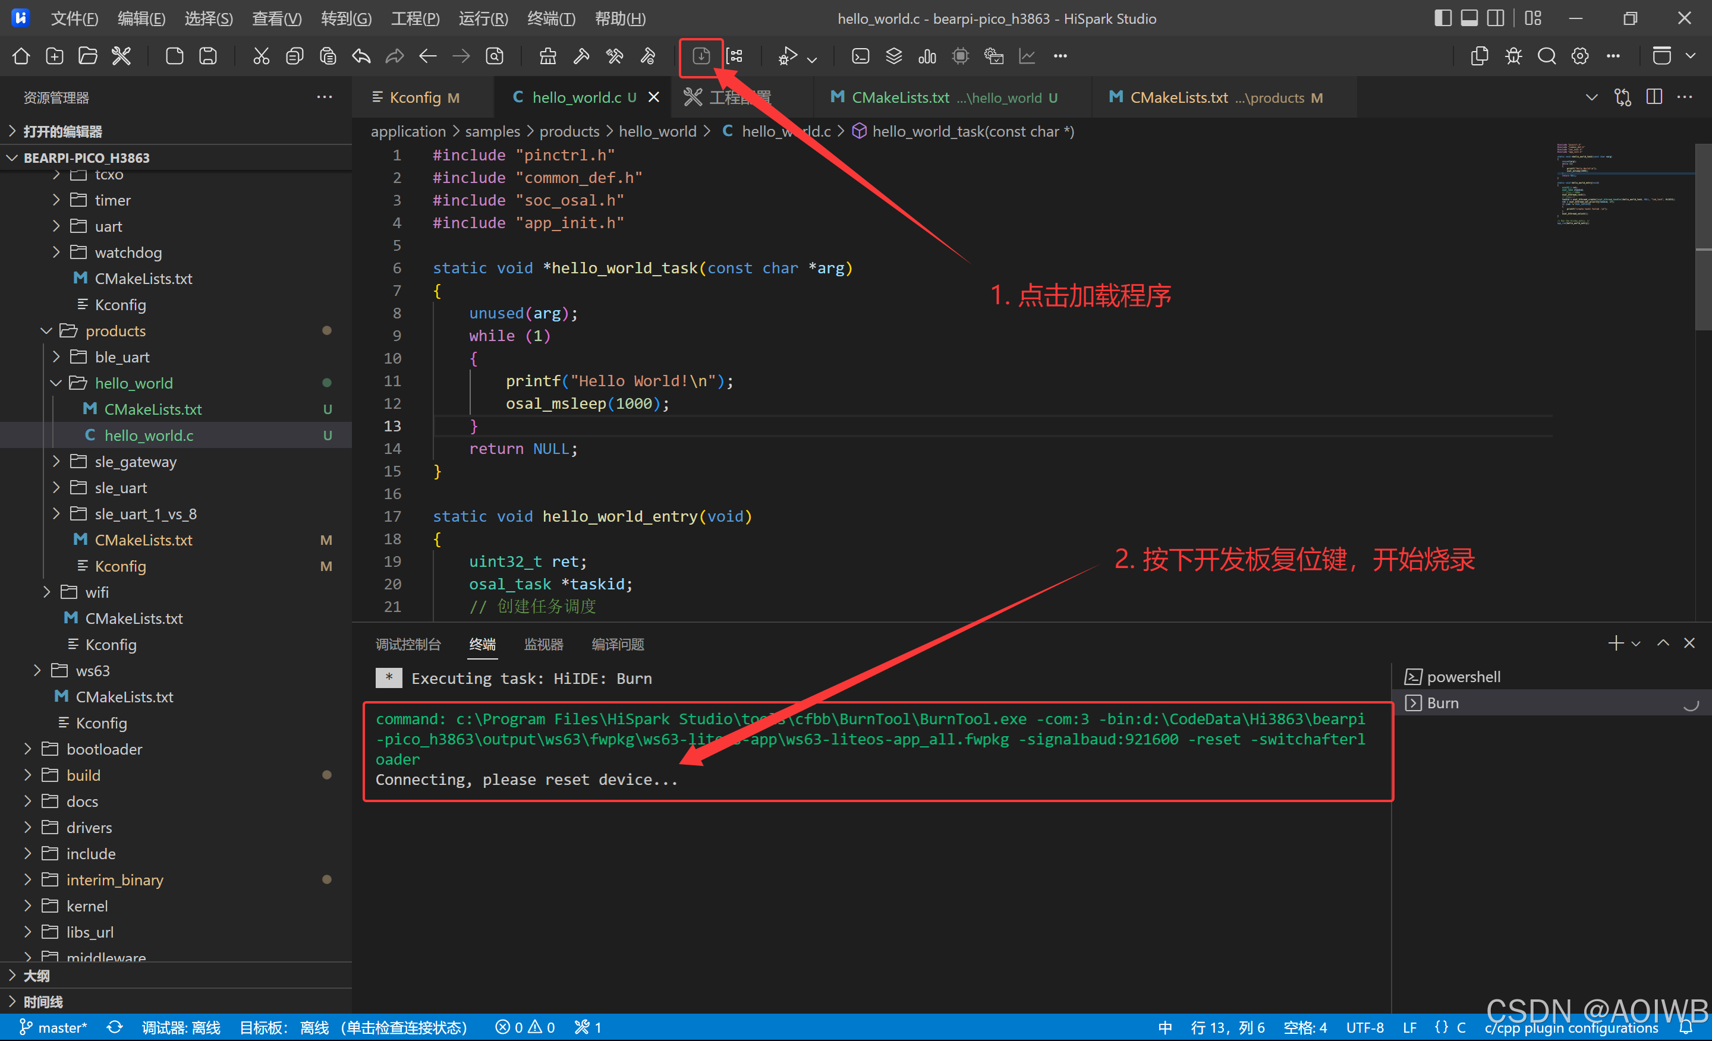Toggle secondary sidebar layout icon
This screenshot has height=1041, width=1712.
click(1495, 18)
